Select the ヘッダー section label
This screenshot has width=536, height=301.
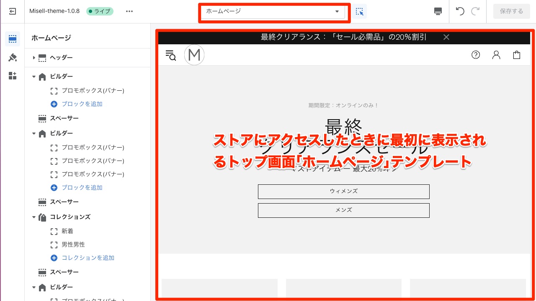coord(61,58)
